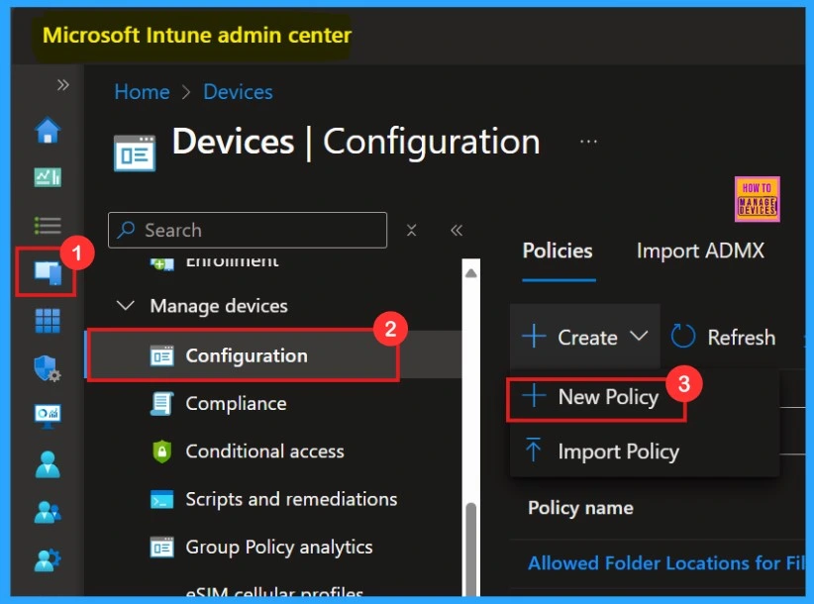Select Conditional access menu item
This screenshot has width=814, height=604.
264,452
